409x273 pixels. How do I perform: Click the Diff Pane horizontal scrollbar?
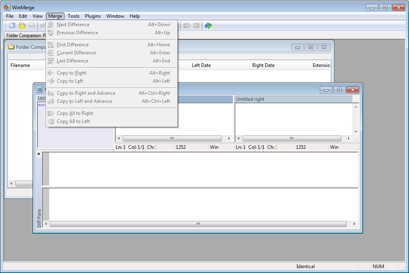point(198,224)
